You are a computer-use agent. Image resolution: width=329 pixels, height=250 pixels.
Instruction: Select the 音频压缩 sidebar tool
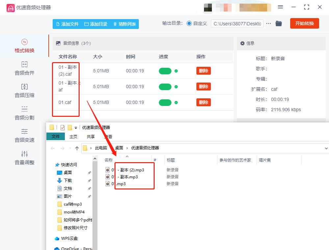click(24, 90)
